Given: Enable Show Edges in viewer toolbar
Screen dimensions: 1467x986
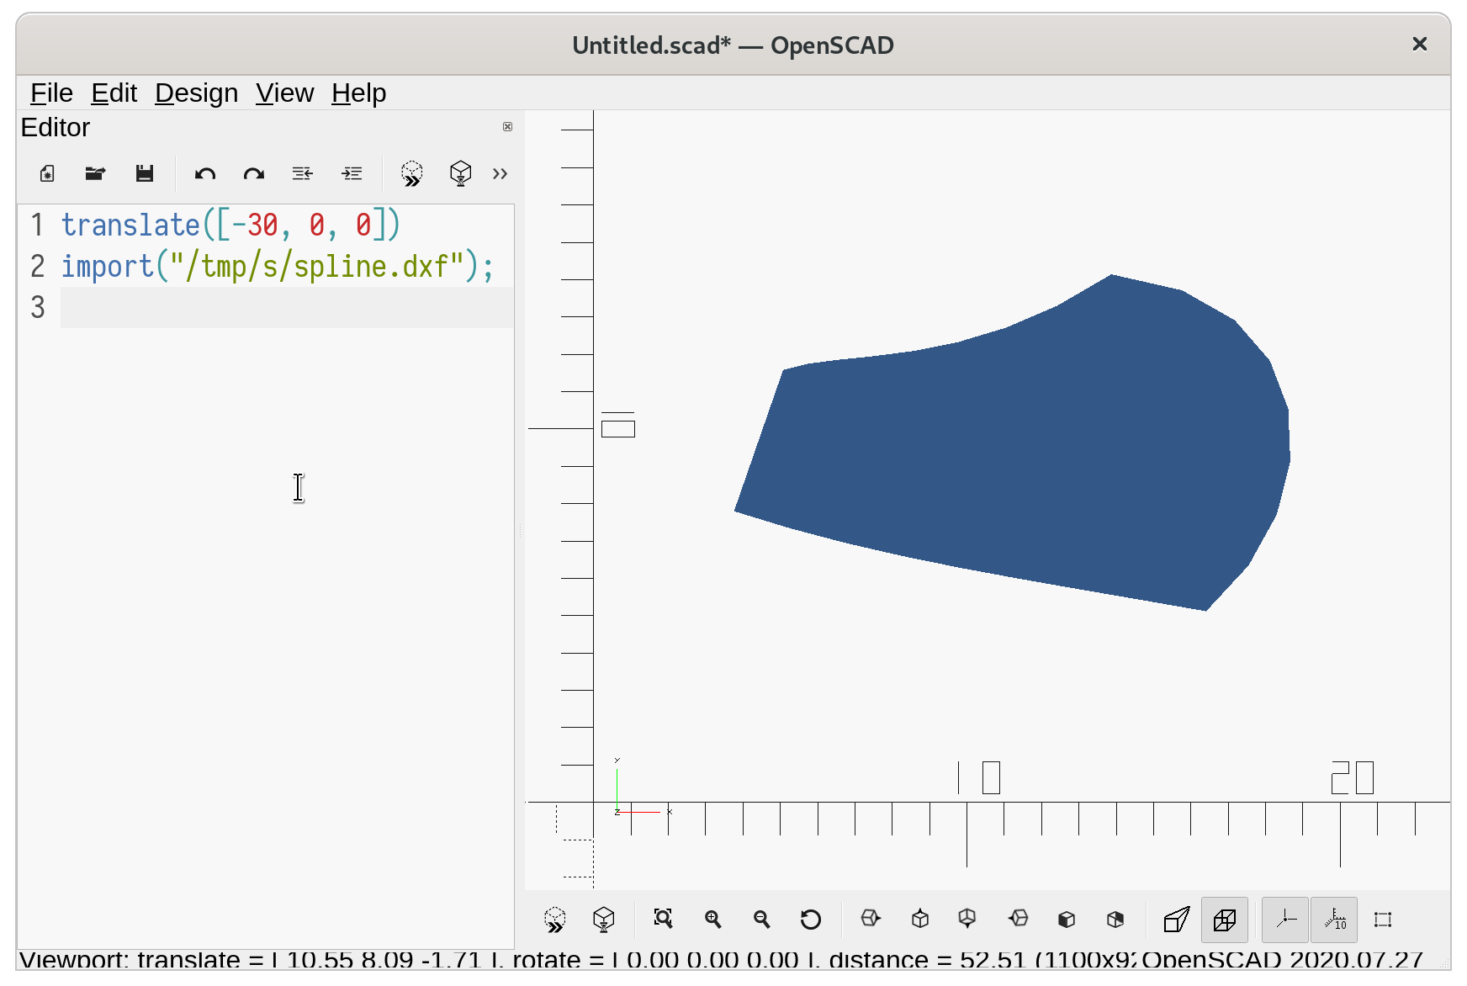Looking at the screenshot, I should point(1383,920).
